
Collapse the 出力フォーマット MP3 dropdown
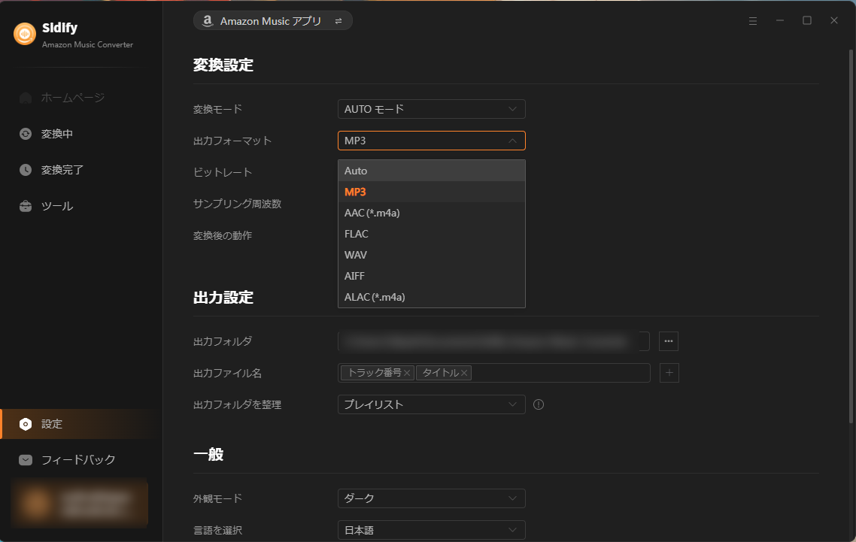pyautogui.click(x=431, y=141)
